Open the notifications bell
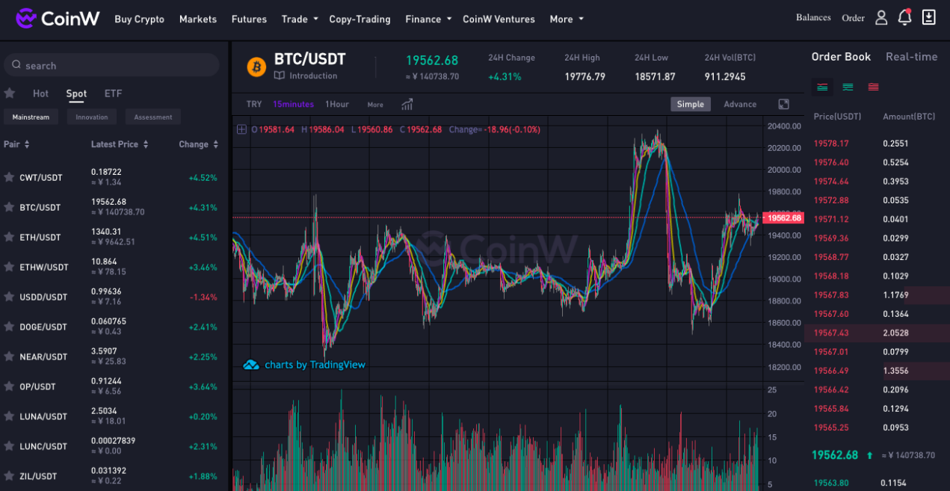Screen dimensions: 950x491 tap(904, 16)
